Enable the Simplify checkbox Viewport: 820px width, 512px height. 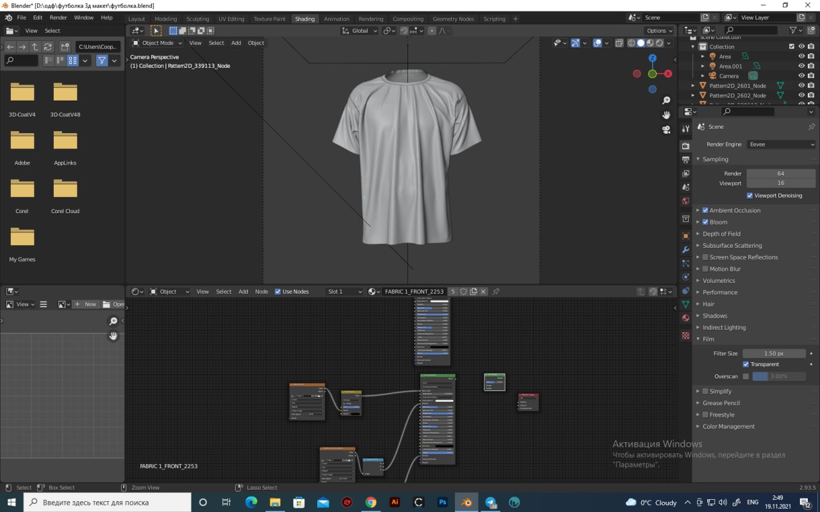705,391
